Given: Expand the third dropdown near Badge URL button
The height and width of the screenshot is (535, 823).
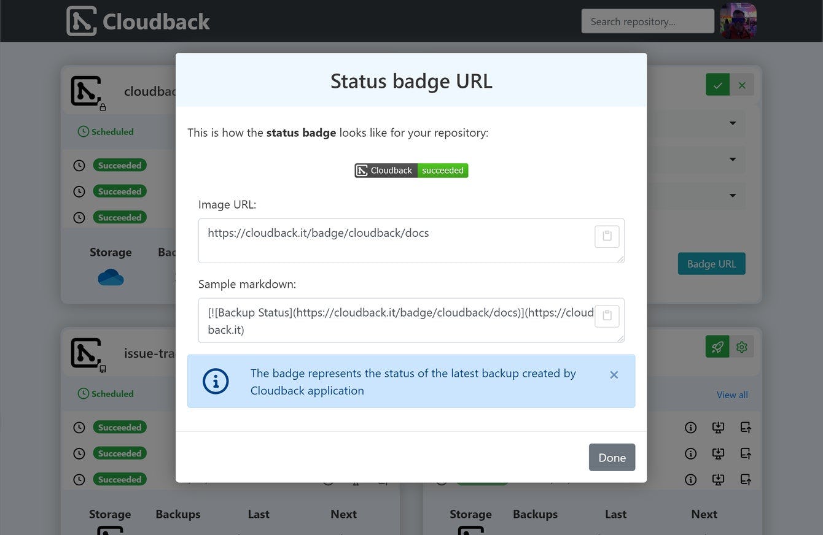Looking at the screenshot, I should pyautogui.click(x=732, y=196).
